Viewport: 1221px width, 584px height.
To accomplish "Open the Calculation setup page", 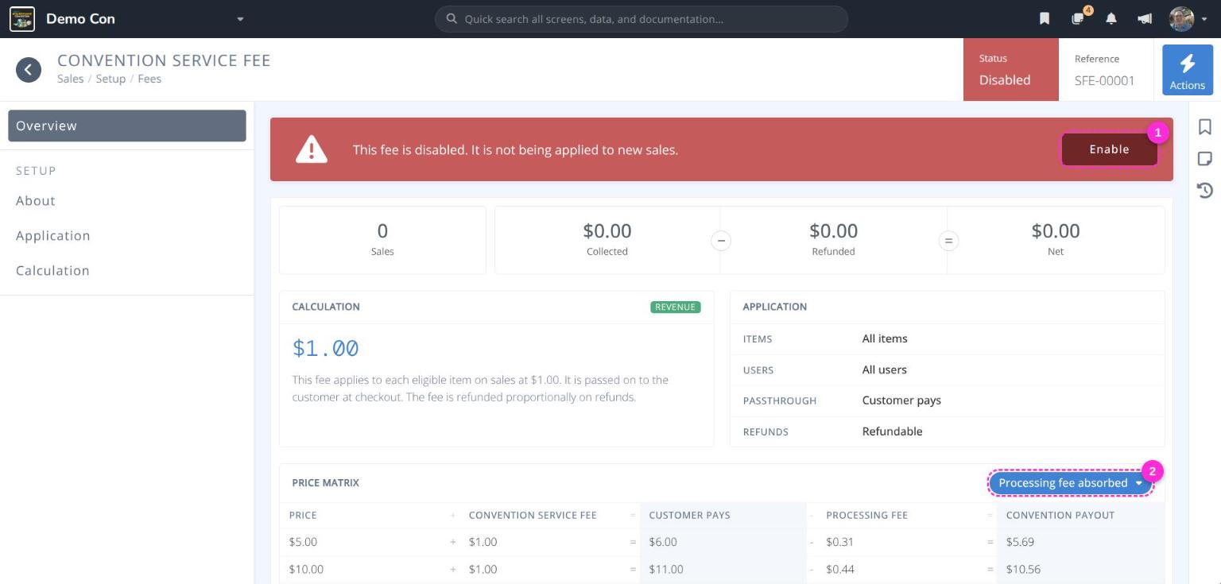I will 52,271.
